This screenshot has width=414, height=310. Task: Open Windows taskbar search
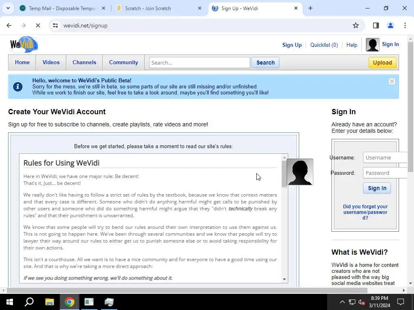click(x=29, y=302)
